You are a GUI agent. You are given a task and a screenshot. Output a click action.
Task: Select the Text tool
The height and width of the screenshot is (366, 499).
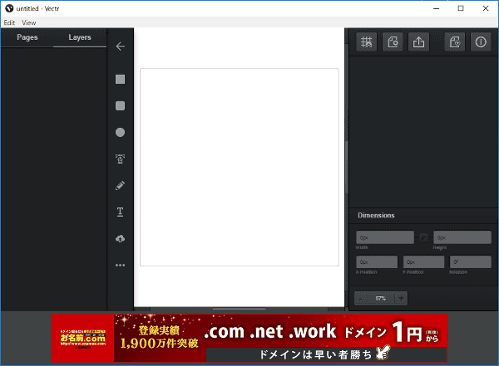120,212
